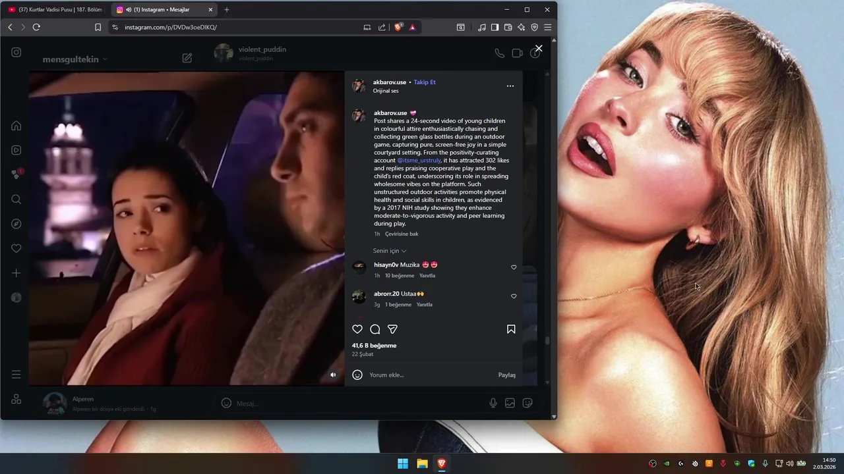Open Reels from Instagram sidebar
This screenshot has width=844, height=474.
pos(16,150)
